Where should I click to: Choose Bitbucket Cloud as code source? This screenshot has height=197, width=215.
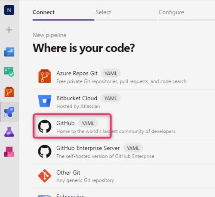[x=124, y=102]
